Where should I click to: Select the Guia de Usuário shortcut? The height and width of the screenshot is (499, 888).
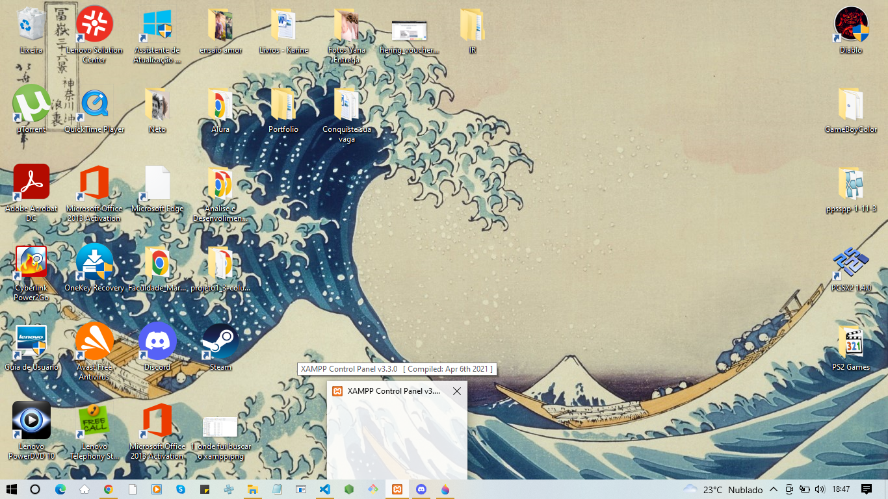coord(31,347)
